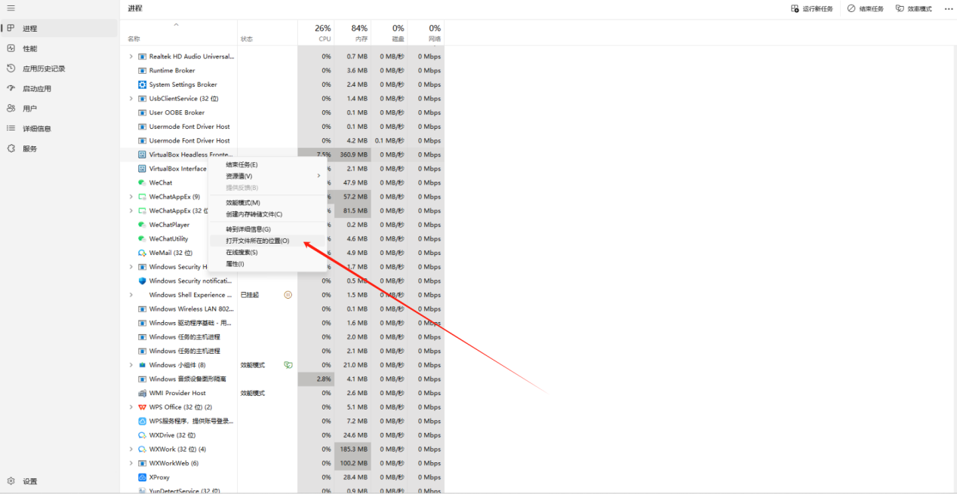The height and width of the screenshot is (494, 957).
Task: Click the Windows Security notification shield icon
Action: [x=142, y=281]
